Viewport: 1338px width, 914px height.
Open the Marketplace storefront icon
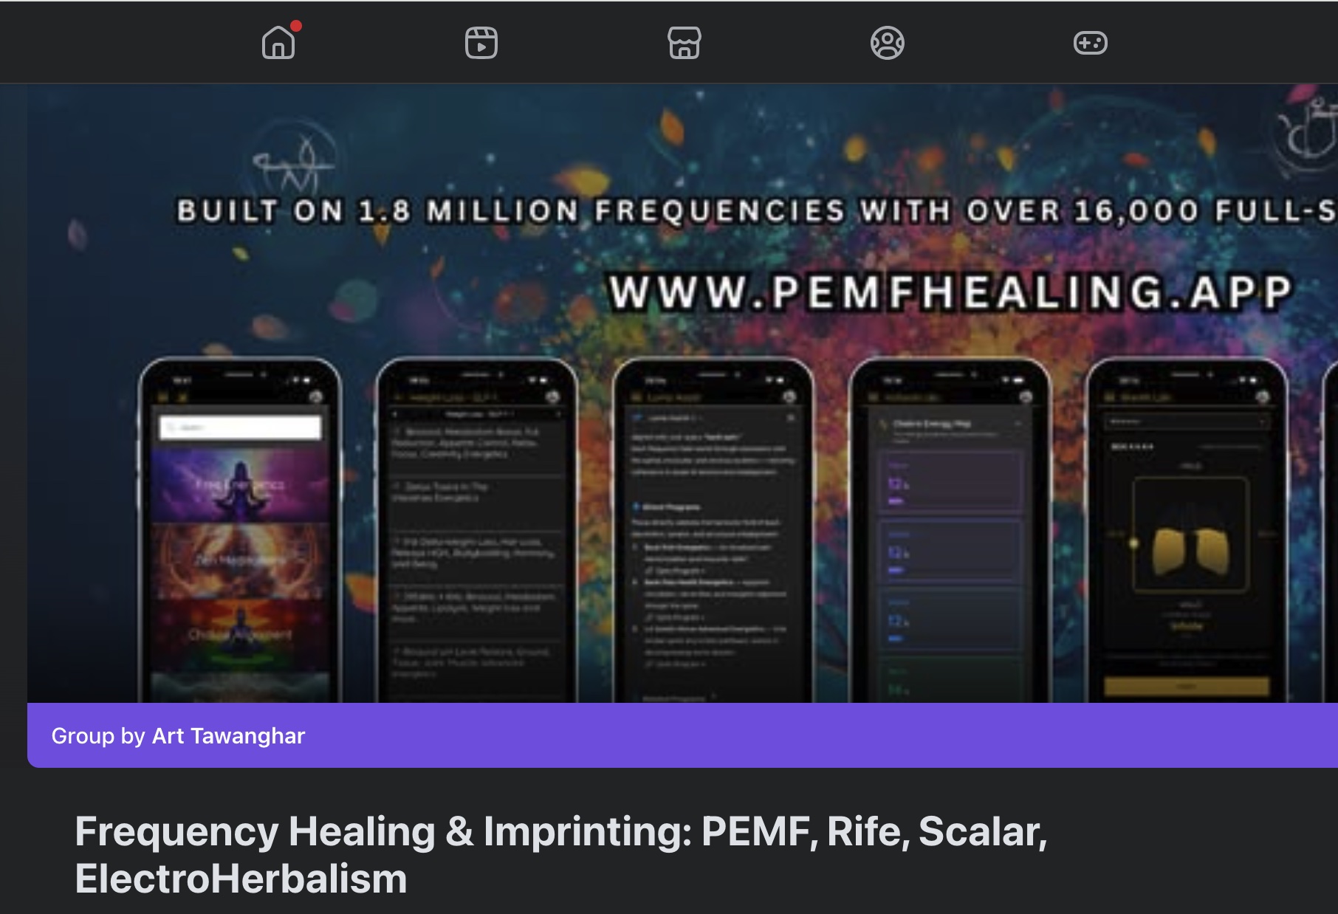click(685, 42)
